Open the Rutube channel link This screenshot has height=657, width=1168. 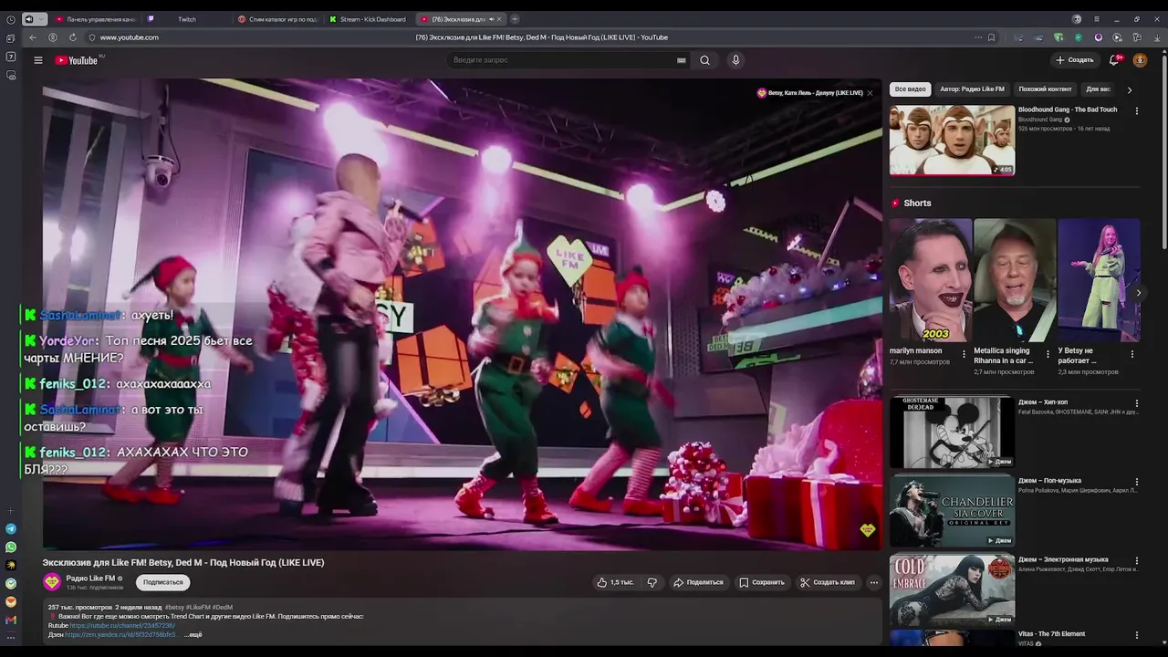tap(122, 625)
